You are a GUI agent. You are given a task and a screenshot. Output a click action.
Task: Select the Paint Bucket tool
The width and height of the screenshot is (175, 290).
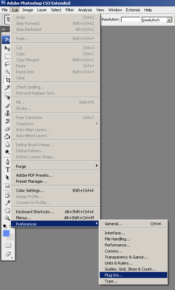coord(7,136)
